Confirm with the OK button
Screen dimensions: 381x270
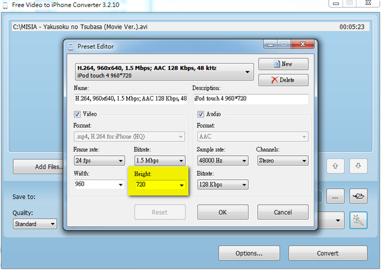(x=223, y=212)
